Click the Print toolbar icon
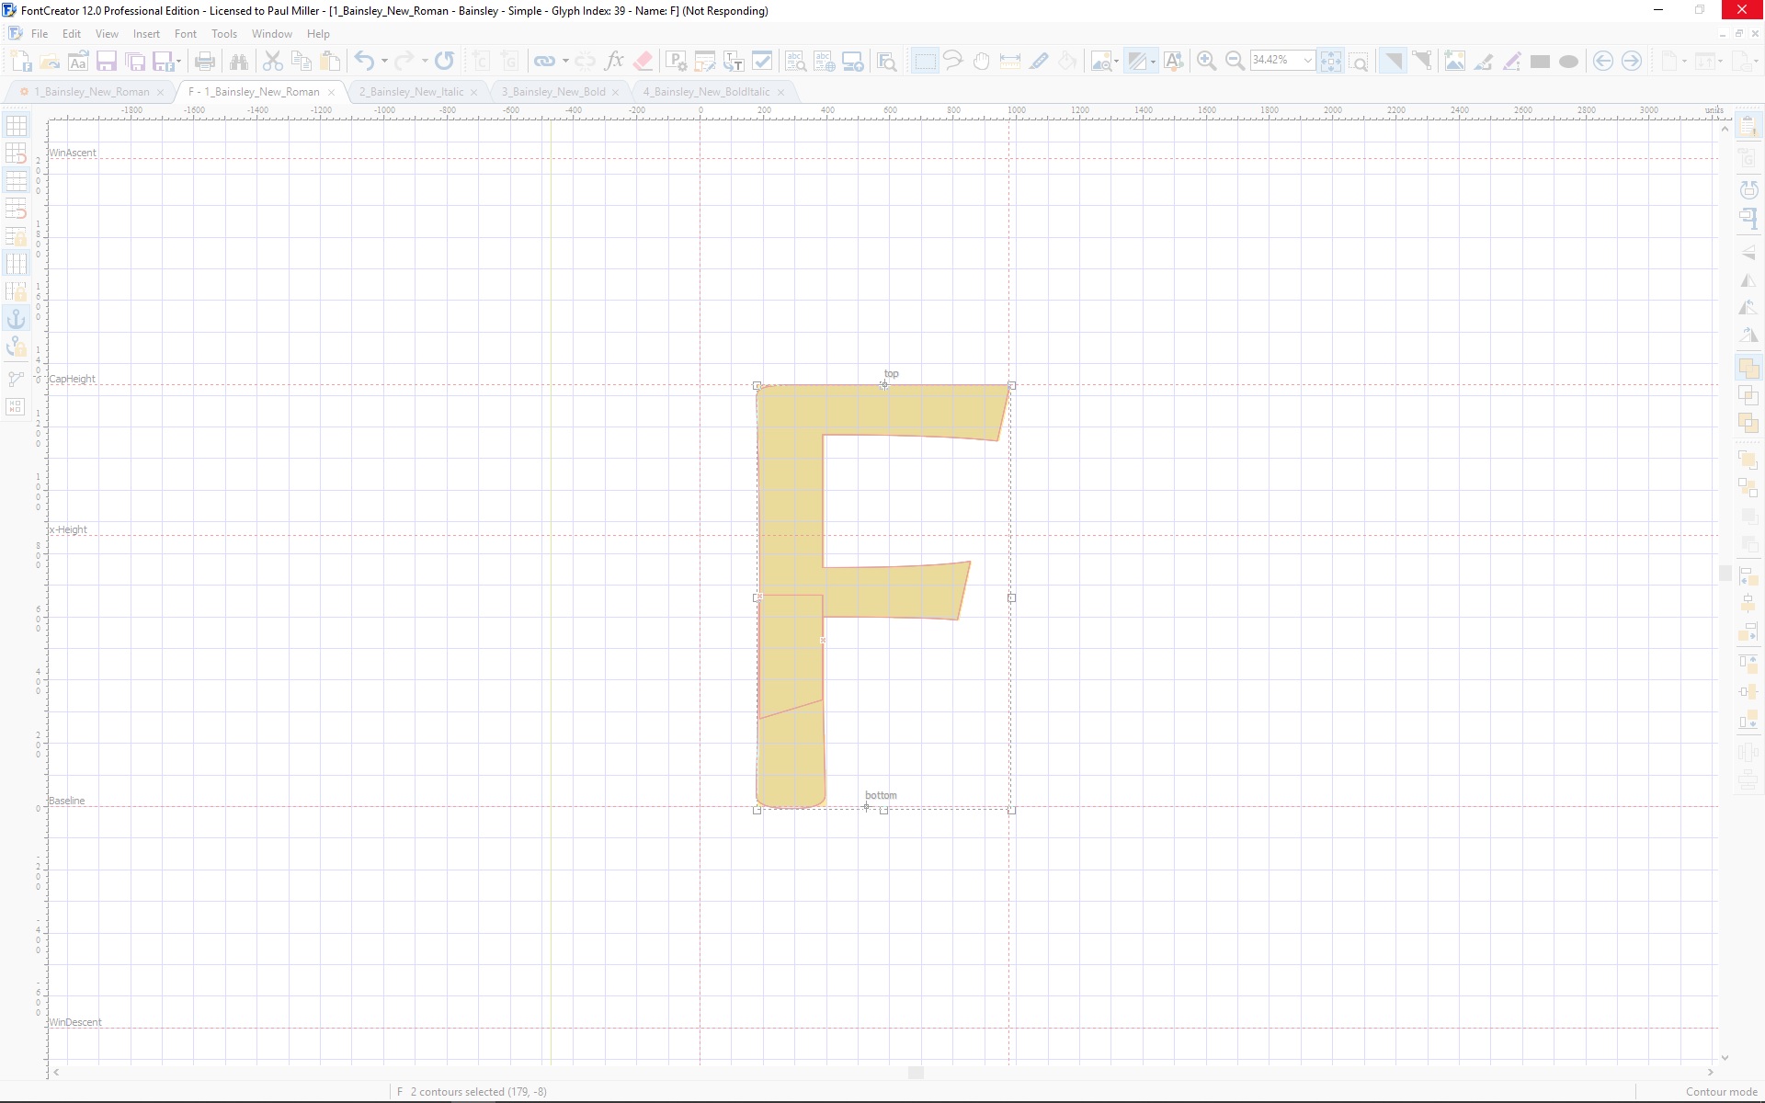 205,62
